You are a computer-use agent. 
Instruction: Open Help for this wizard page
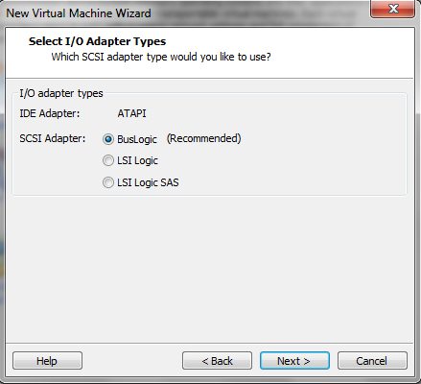[x=47, y=361]
